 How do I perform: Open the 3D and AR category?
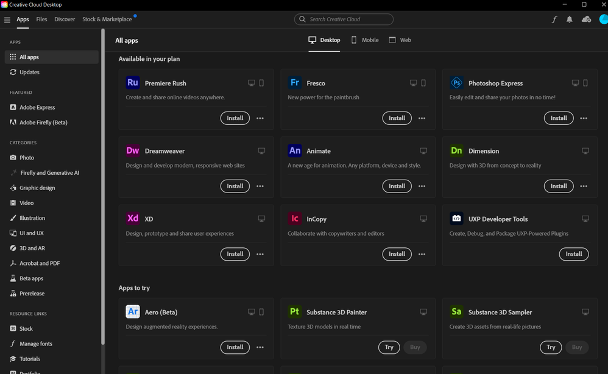(13, 248)
